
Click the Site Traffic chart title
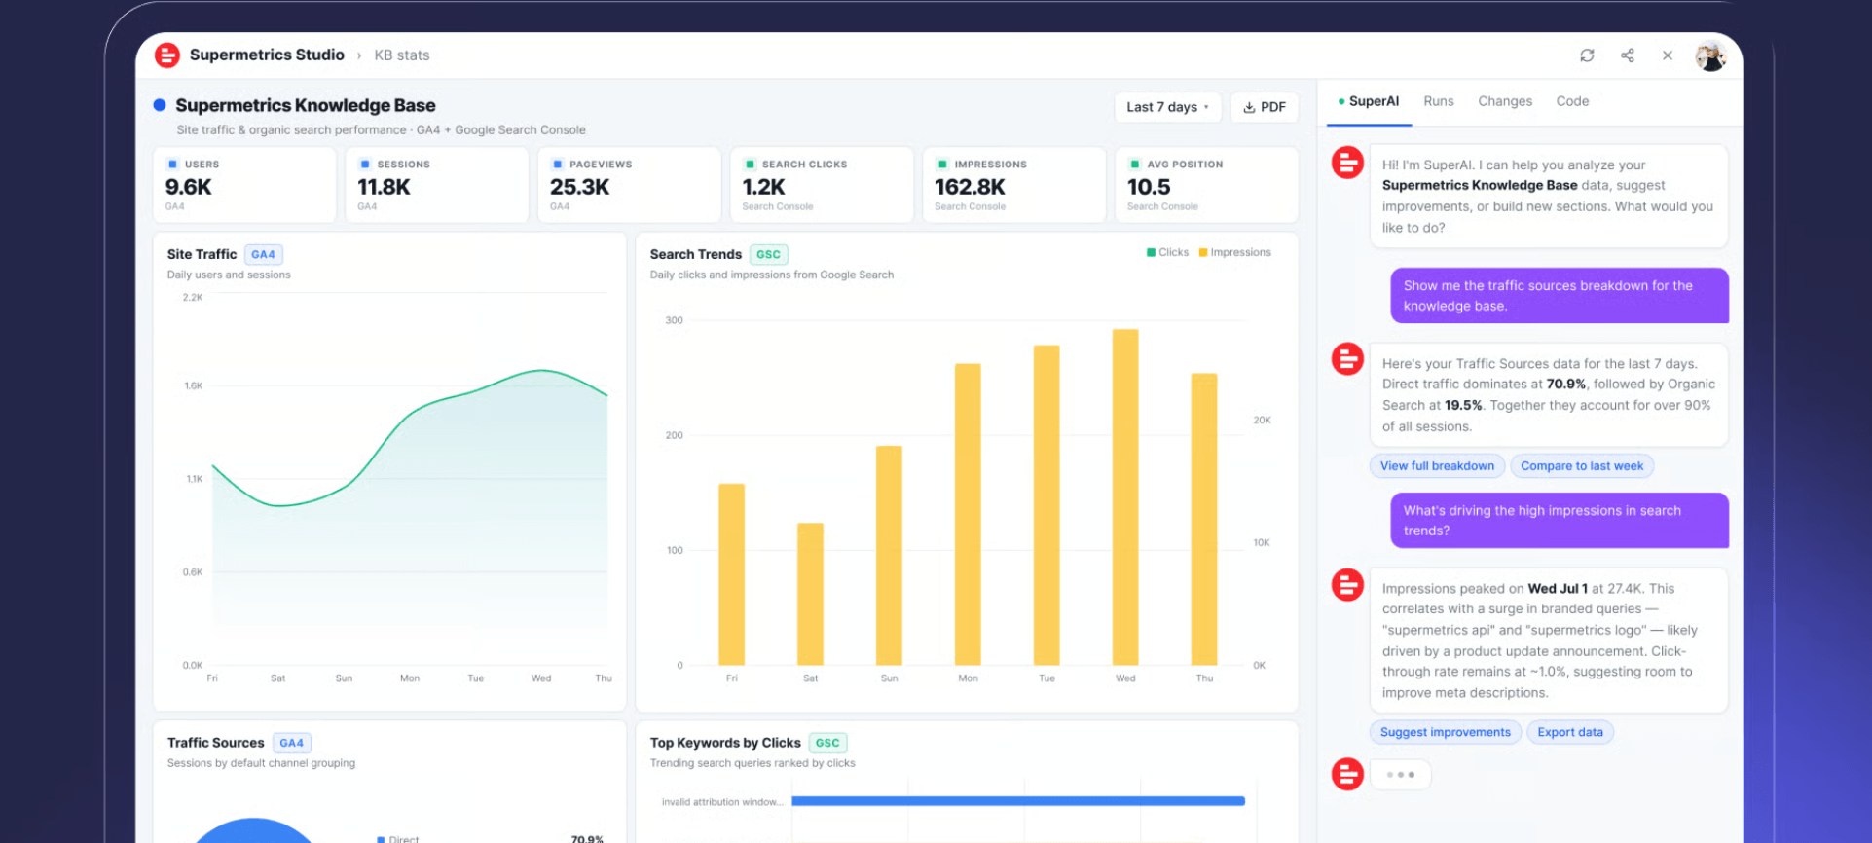click(x=202, y=255)
